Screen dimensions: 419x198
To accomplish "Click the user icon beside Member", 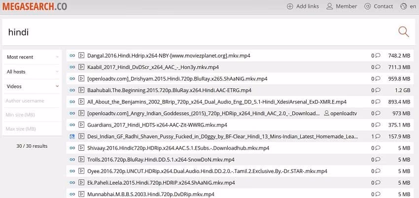I will tap(330, 6).
